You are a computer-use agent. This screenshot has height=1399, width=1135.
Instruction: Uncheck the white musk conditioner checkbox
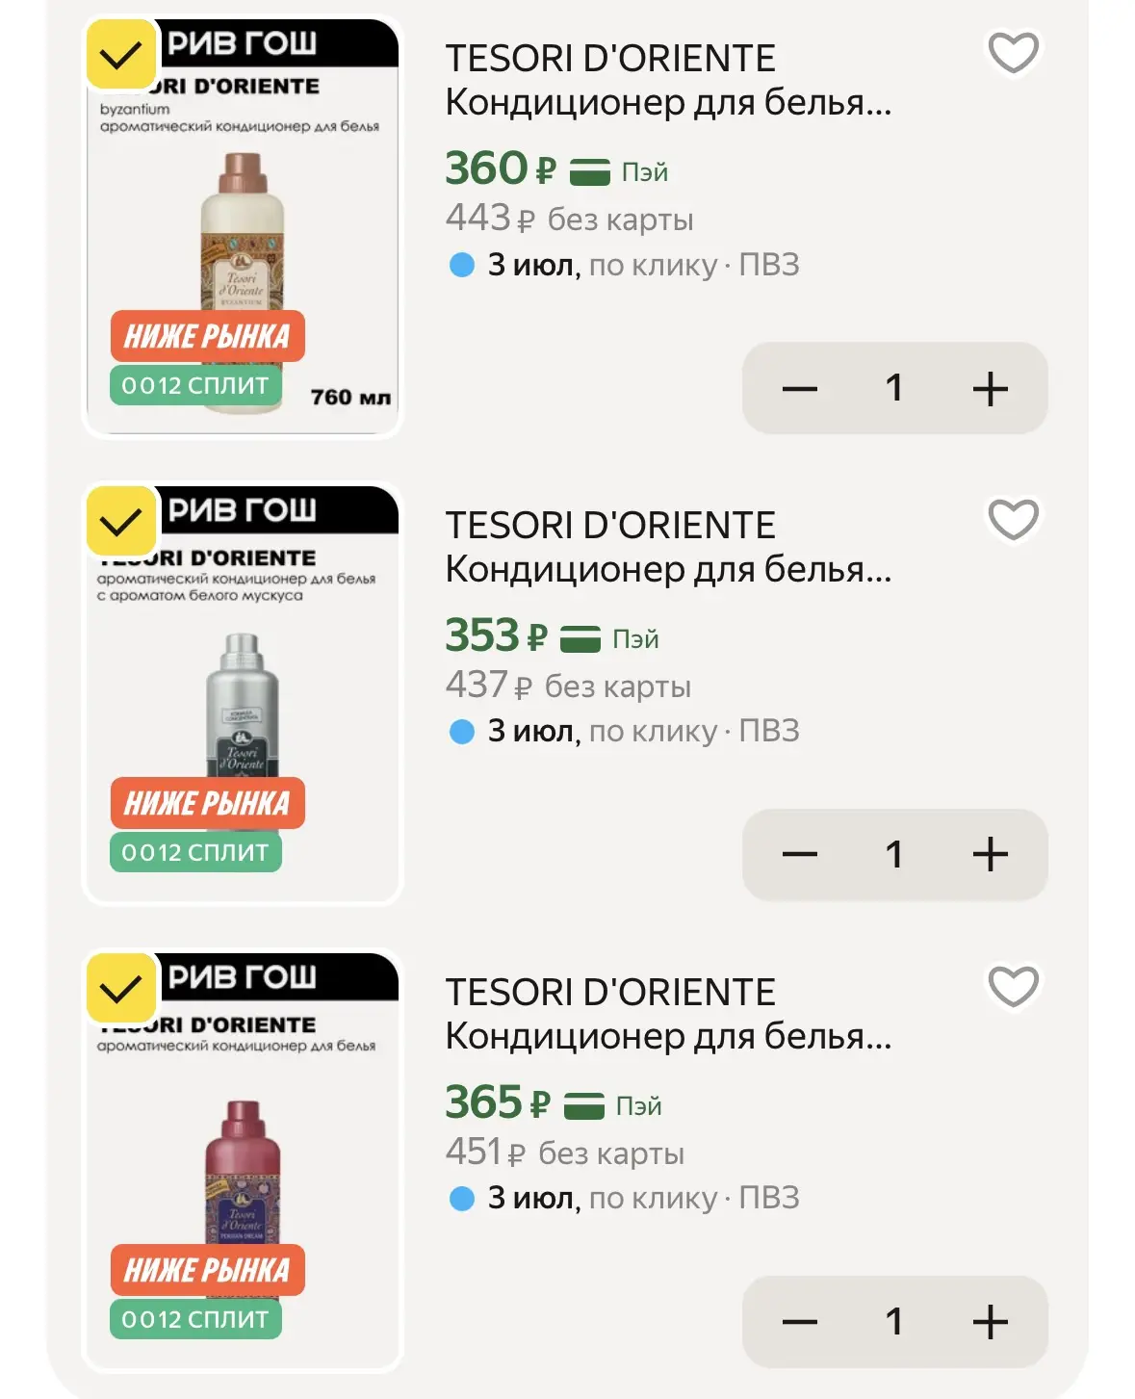click(x=121, y=522)
